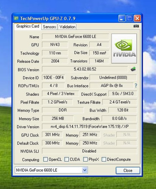Click the GPU-Z title bar icon
Screen dimensions: 156x189
16,19
